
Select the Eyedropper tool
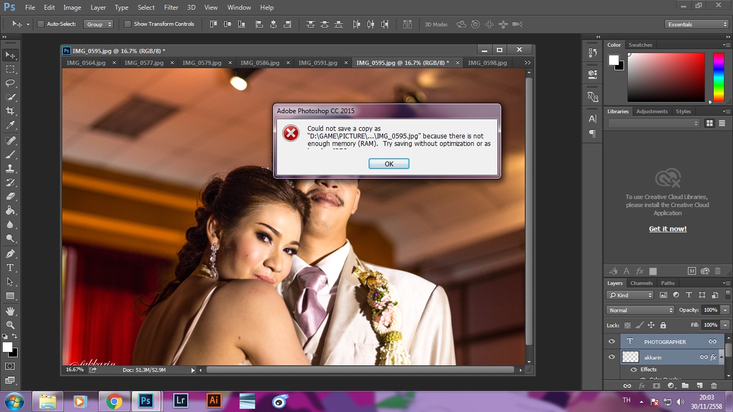coord(10,125)
